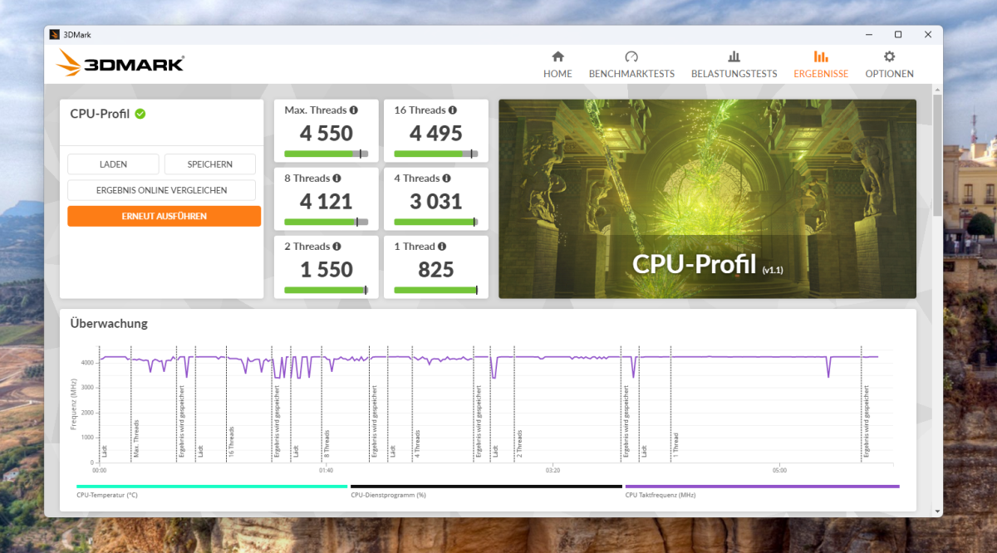The image size is (997, 553).
Task: Click the 03:20 time label on chart
Action: 553,470
